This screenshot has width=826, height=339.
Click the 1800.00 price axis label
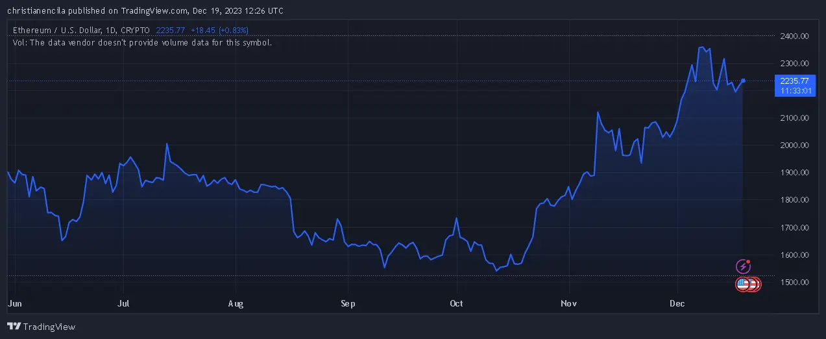pyautogui.click(x=794, y=200)
